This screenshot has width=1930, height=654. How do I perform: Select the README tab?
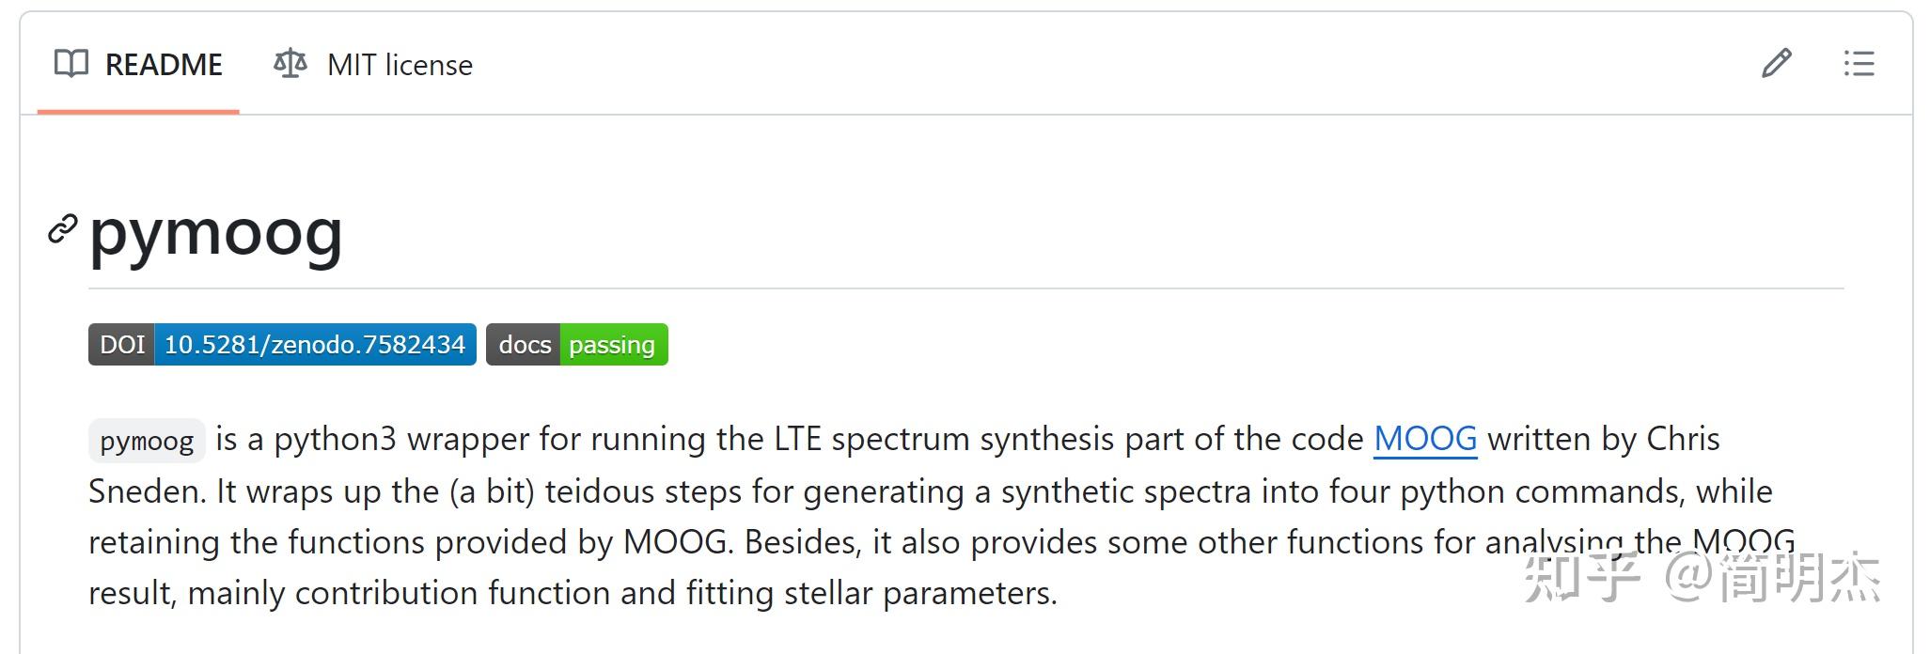tap(164, 64)
